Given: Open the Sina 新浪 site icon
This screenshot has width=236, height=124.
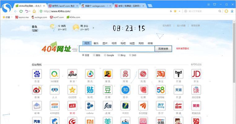Looking at the screenshot, I should (72, 74).
